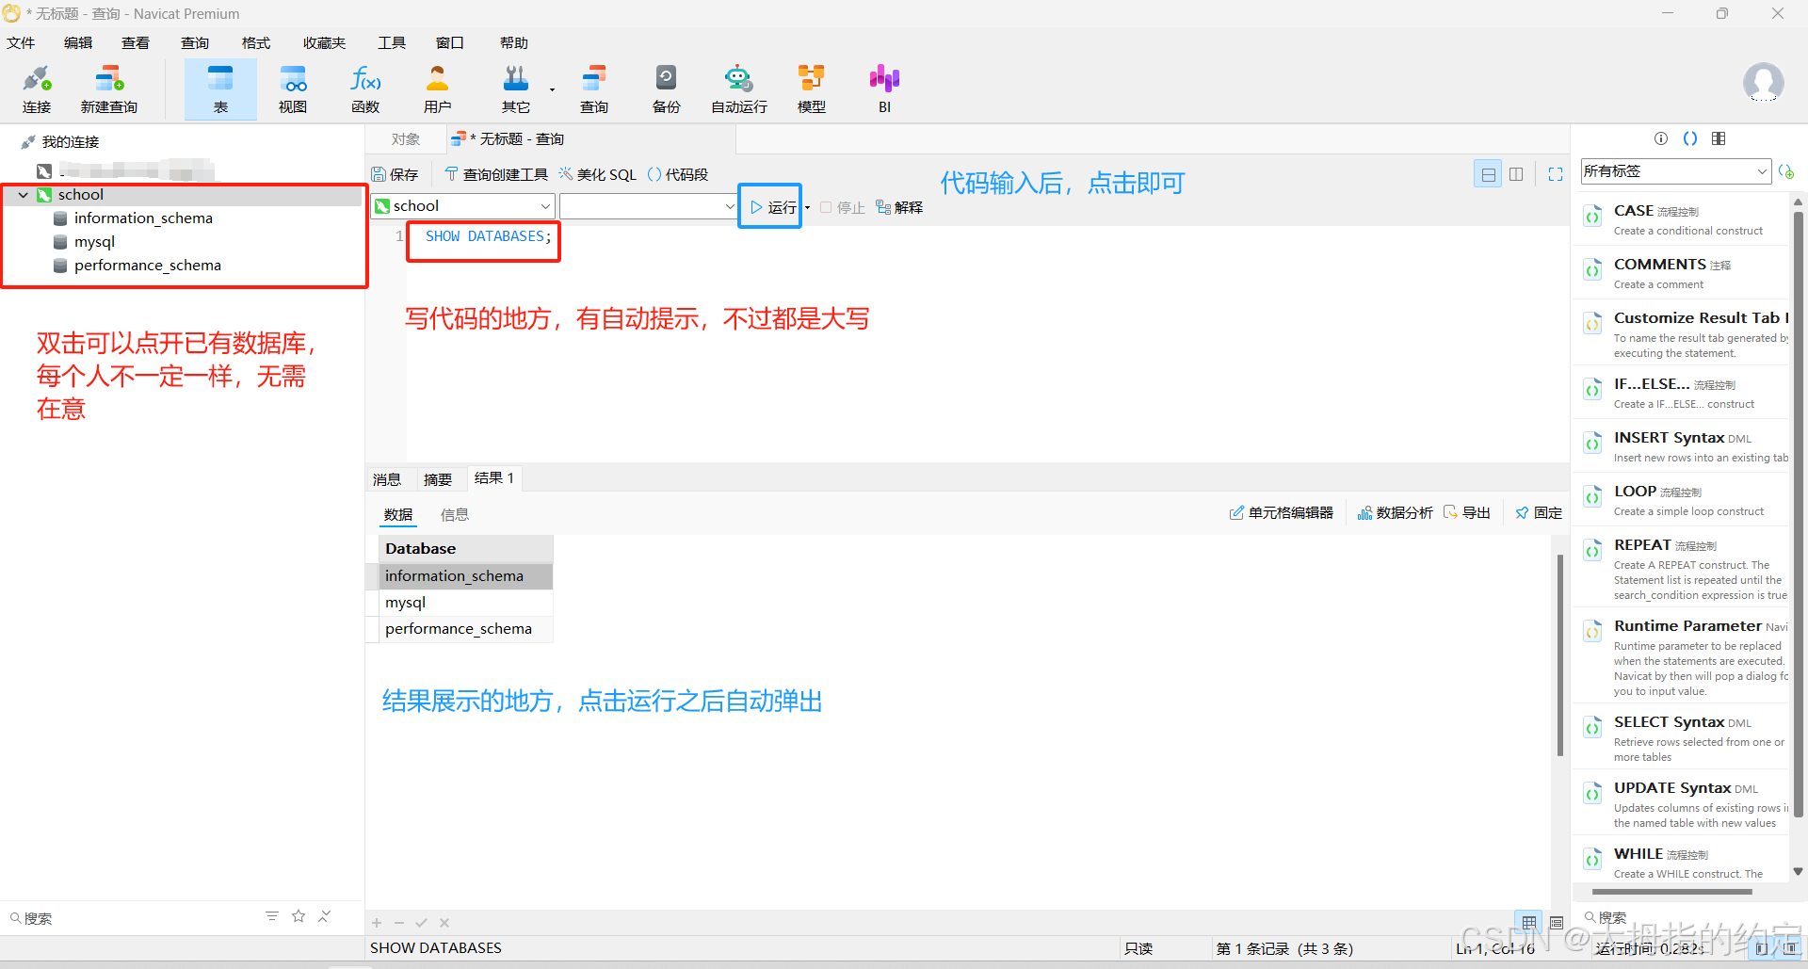Image resolution: width=1808 pixels, height=969 pixels.
Task: Click 美化 SQL button
Action: 598,174
